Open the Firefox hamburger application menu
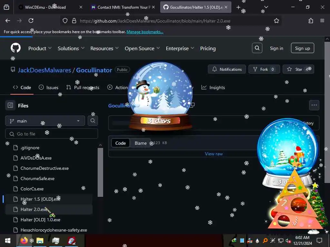The image size is (330, 247). coord(322,21)
